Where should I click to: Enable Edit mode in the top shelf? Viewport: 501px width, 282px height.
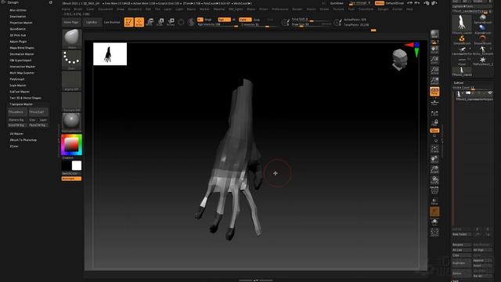pos(128,22)
